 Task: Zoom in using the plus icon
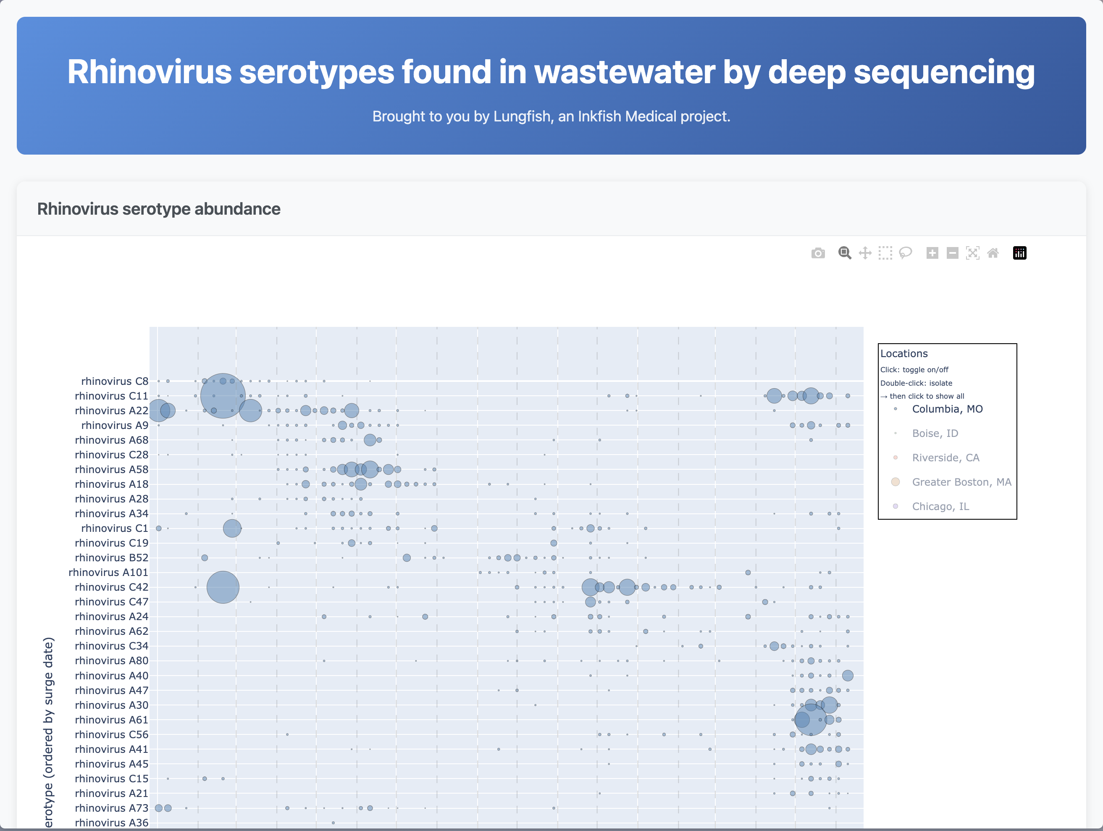[932, 253]
